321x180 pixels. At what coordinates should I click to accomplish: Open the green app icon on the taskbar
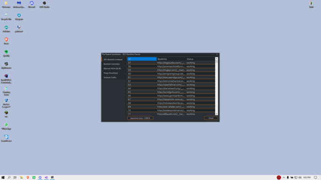click(34, 178)
